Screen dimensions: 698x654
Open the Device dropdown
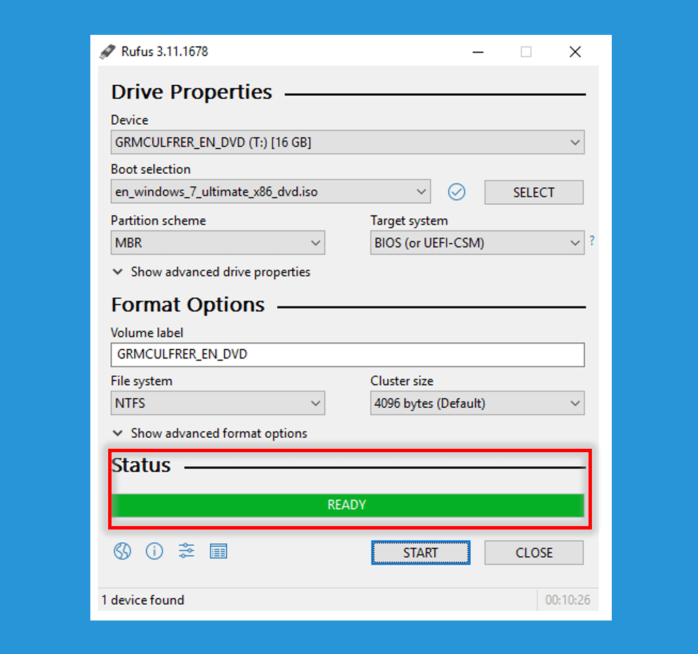click(x=347, y=142)
